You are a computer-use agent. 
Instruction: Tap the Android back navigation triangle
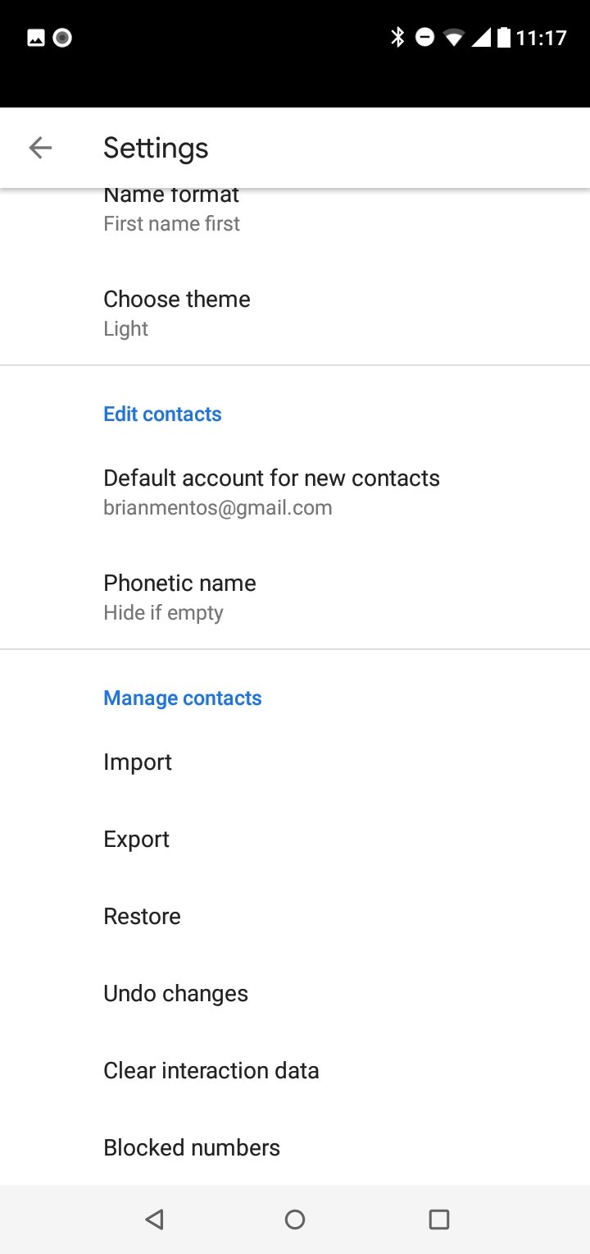154,1220
